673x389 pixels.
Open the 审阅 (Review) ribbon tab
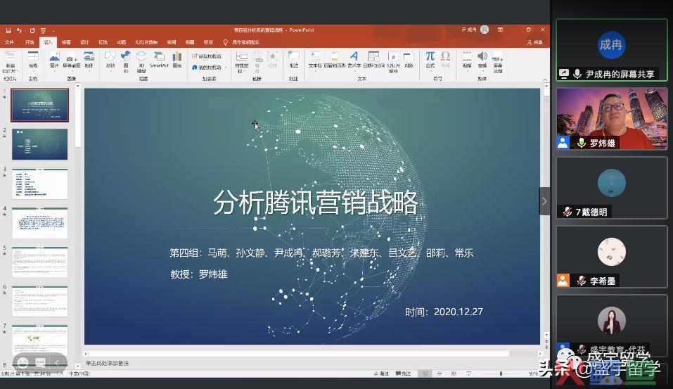(172, 42)
